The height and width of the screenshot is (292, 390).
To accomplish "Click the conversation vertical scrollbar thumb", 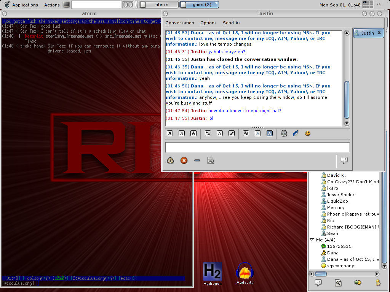I will point(347,100).
